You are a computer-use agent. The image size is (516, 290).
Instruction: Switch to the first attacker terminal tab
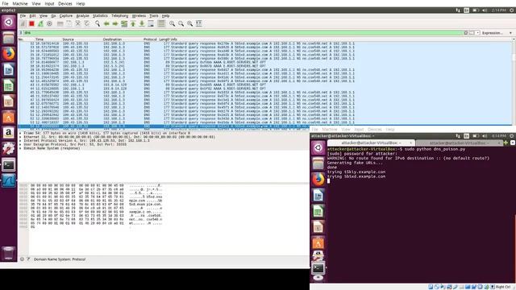(x=371, y=143)
